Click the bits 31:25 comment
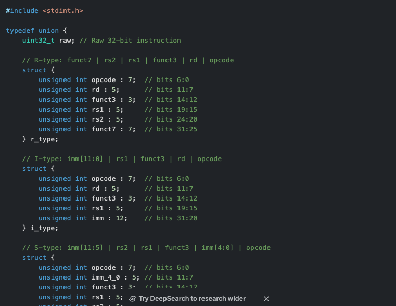 (x=171, y=129)
